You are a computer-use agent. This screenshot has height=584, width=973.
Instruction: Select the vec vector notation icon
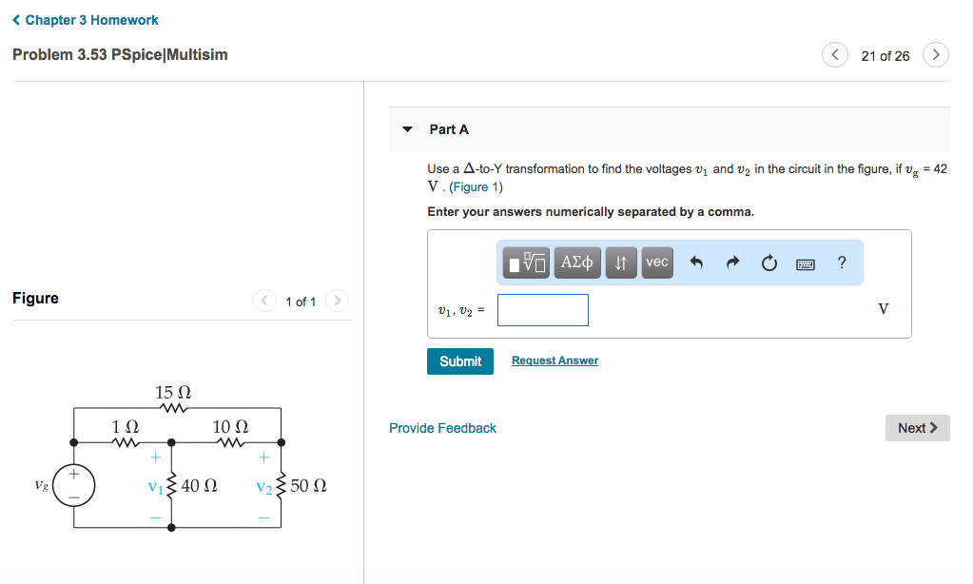click(x=656, y=262)
